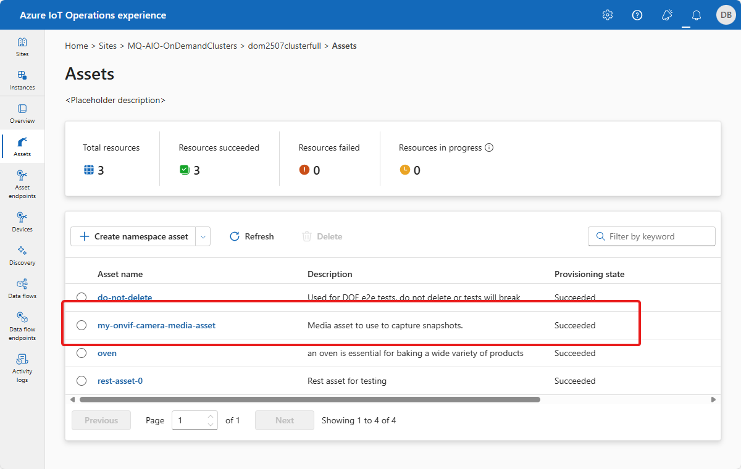Click the Total resources grid icon
Viewport: 741px width, 469px height.
(89, 170)
